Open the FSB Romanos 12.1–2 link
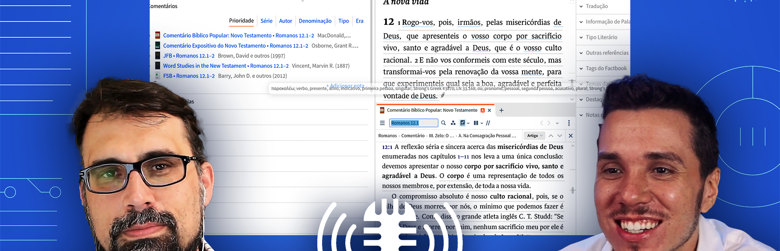The image size is (780, 251). coord(189,75)
